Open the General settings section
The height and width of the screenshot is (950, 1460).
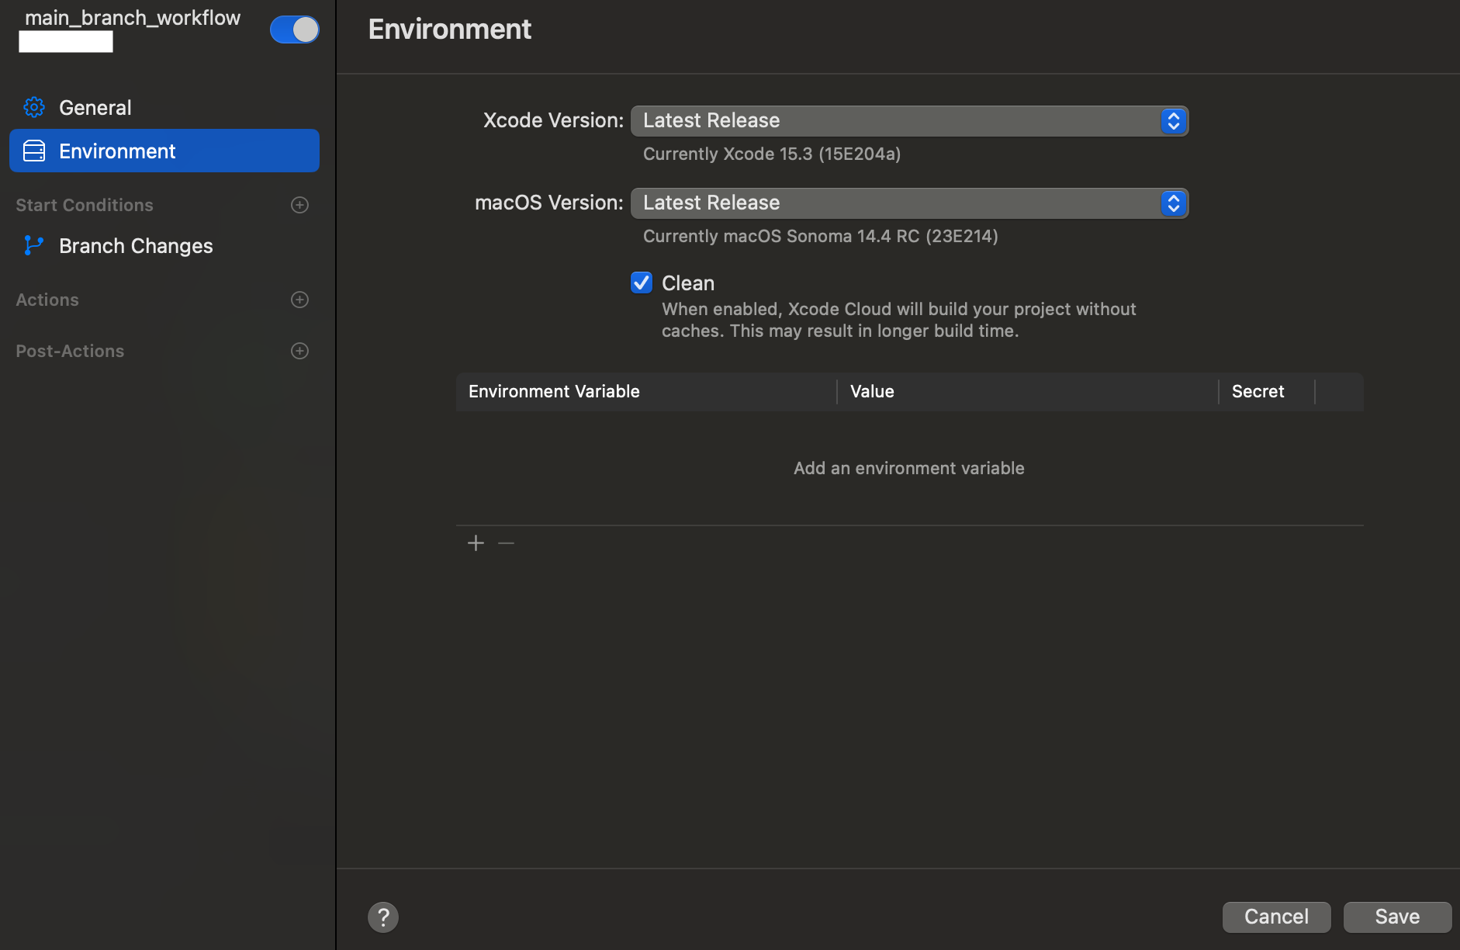(164, 107)
